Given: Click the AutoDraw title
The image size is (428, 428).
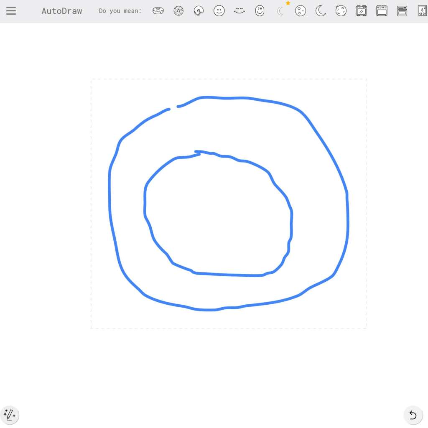Looking at the screenshot, I should click(62, 11).
